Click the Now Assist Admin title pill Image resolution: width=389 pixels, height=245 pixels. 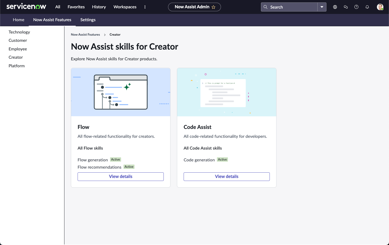194,7
